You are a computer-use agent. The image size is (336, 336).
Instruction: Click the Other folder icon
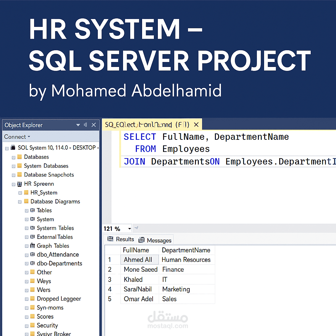pos(32,272)
